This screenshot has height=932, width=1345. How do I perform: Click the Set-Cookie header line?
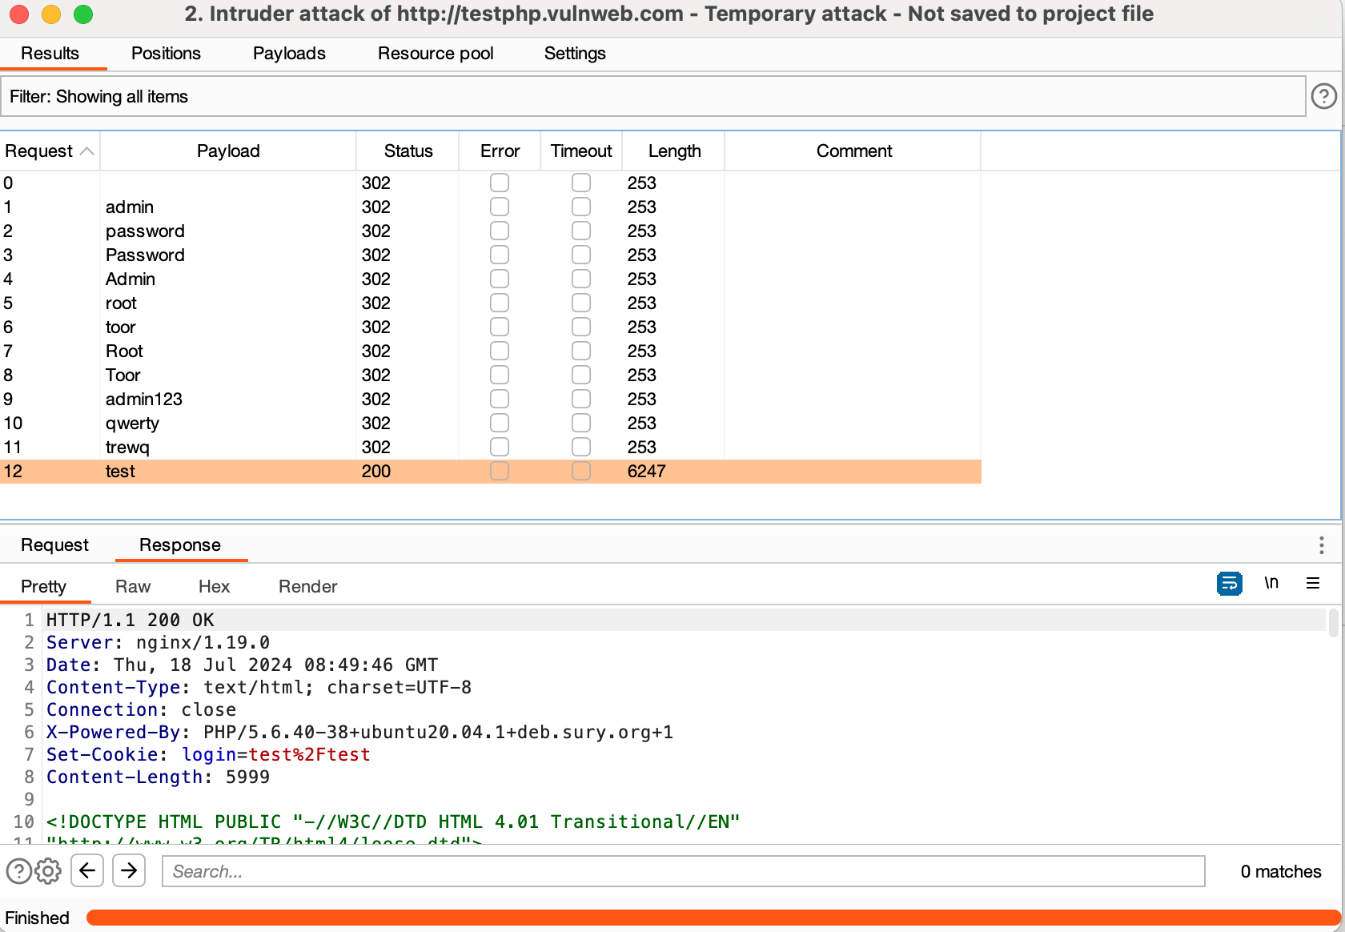pos(208,754)
